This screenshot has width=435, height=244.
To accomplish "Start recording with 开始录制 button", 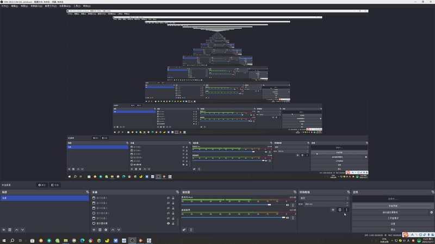I will [x=393, y=206].
